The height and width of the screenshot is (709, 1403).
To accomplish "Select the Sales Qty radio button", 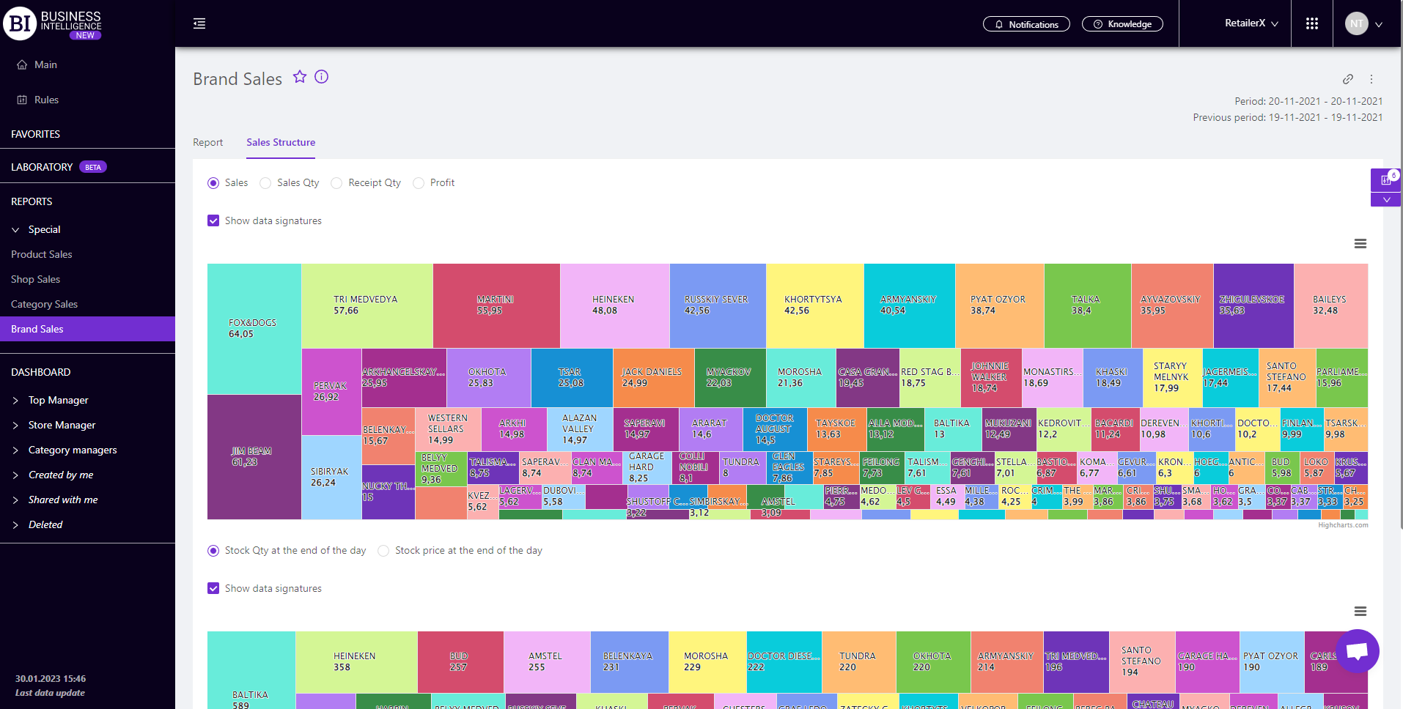I will point(266,183).
